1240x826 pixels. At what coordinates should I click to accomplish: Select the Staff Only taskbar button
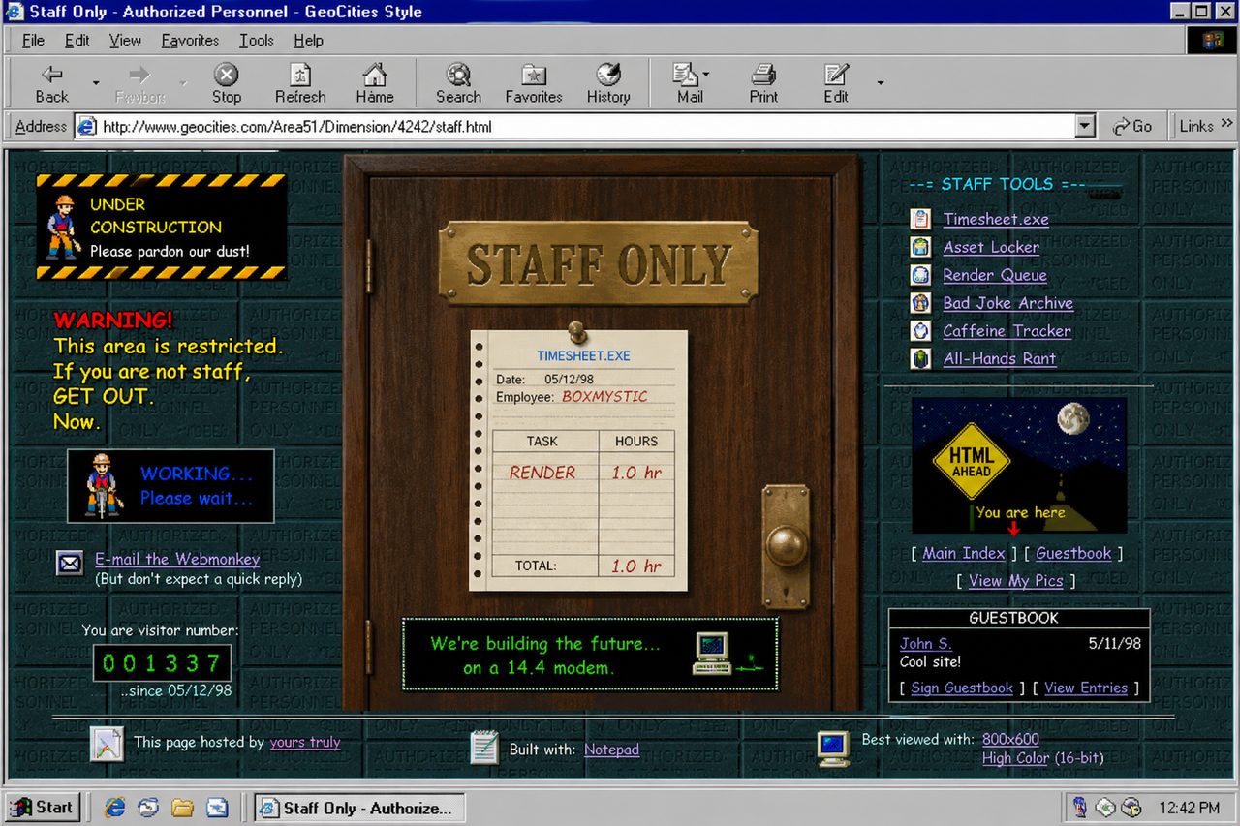coord(359,808)
